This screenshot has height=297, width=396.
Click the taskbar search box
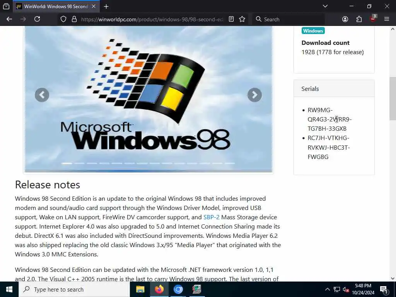[x=74, y=289]
